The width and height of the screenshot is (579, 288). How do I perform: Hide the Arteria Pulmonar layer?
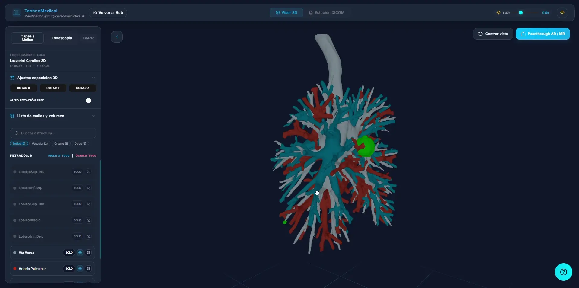coord(80,269)
